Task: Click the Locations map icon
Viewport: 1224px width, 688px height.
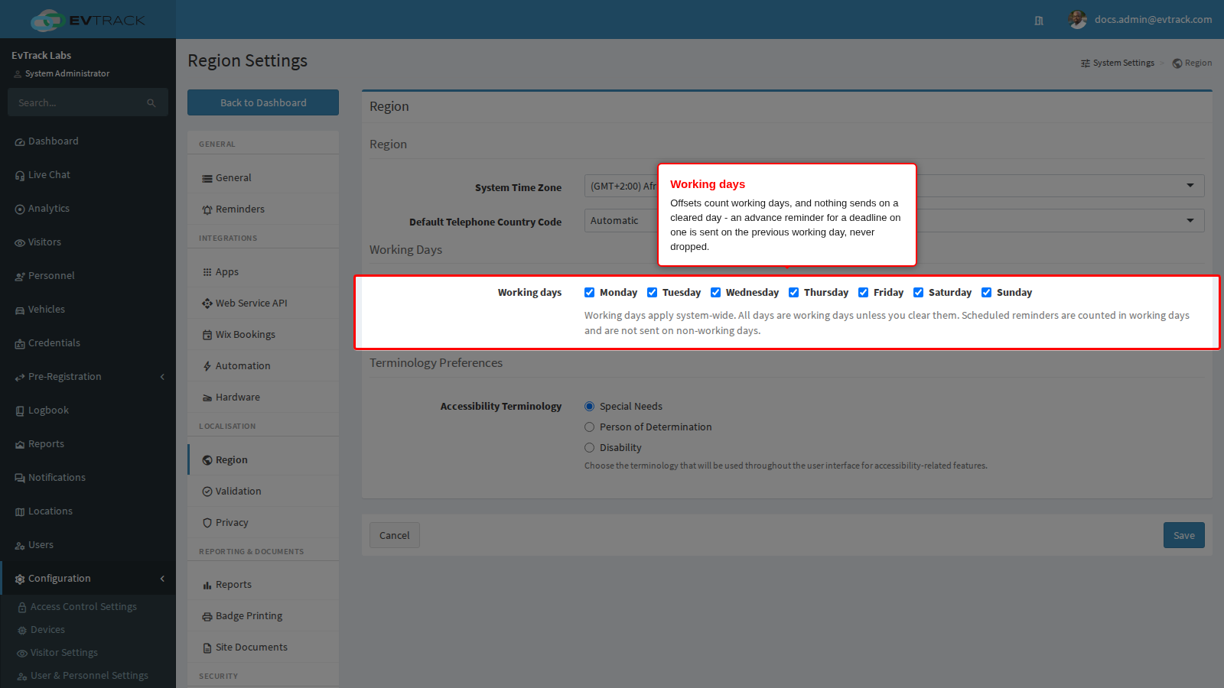Action: 20,512
